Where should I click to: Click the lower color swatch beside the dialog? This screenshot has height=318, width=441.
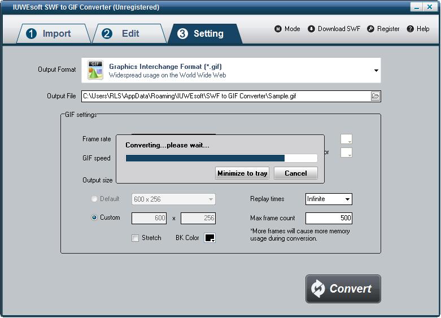pyautogui.click(x=346, y=153)
